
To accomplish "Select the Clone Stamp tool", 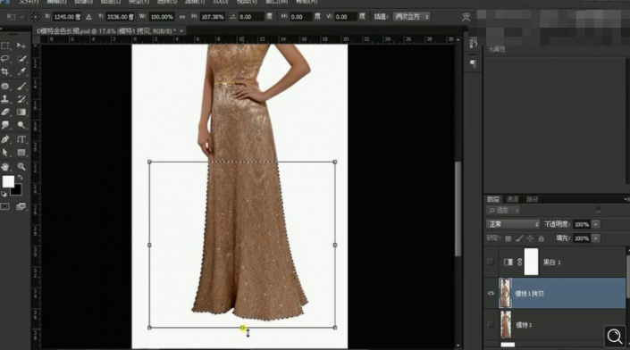I will coord(5,99).
